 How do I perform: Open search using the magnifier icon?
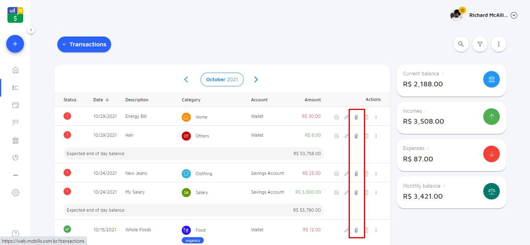click(461, 44)
